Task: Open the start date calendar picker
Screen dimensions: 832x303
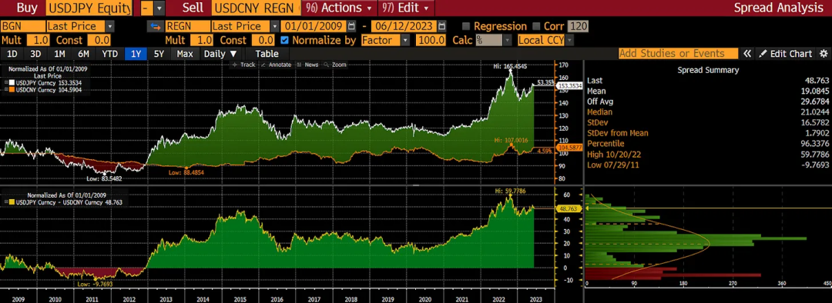Action: (x=352, y=26)
